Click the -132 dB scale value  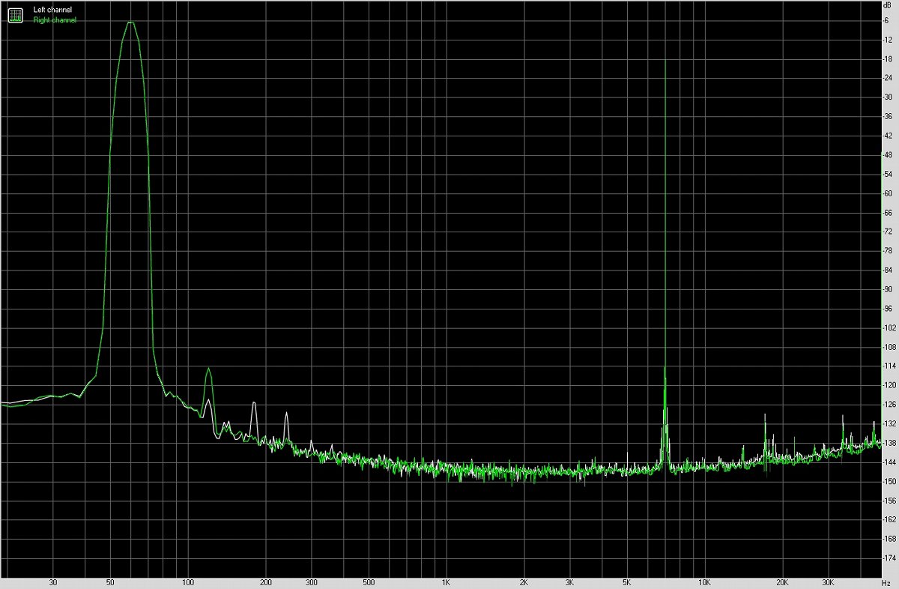pyautogui.click(x=890, y=423)
